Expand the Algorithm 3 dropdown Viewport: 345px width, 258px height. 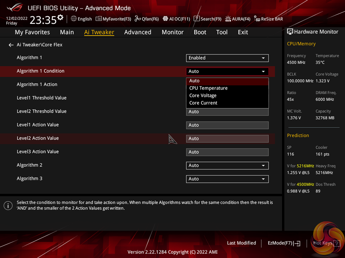click(x=227, y=179)
